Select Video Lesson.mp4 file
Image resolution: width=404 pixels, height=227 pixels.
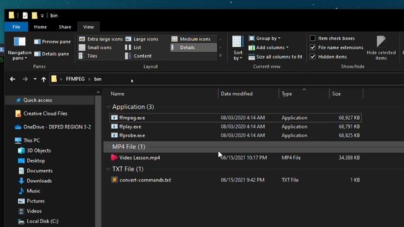click(x=235, y=158)
